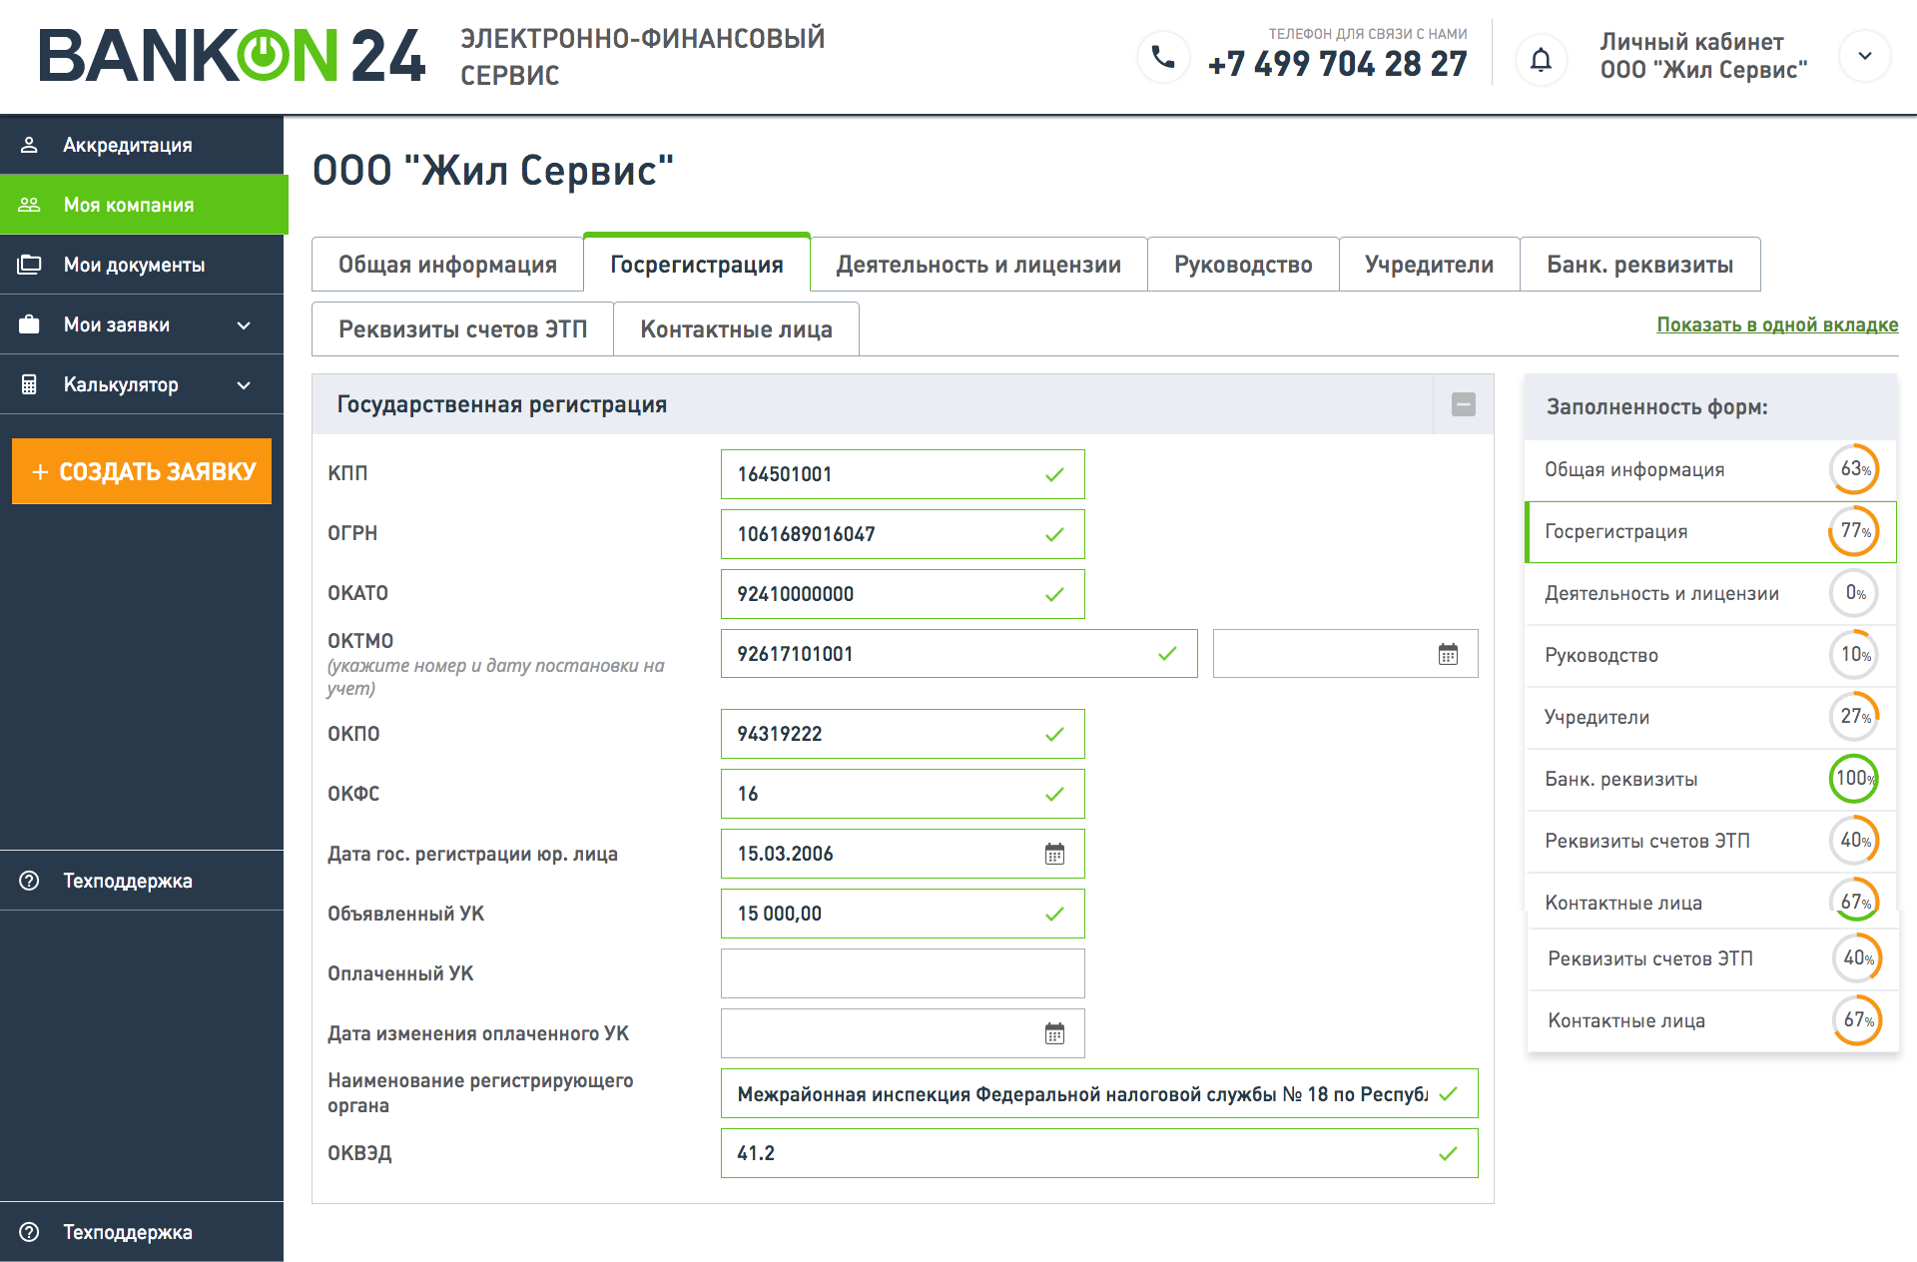
Task: Select Руководство in the Заполненность форм list
Action: 1600,656
